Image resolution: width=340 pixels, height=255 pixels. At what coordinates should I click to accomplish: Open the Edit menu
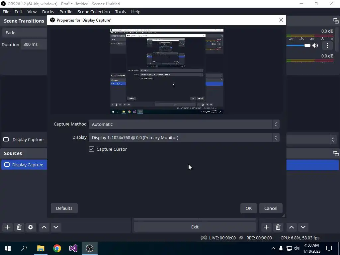pyautogui.click(x=19, y=12)
